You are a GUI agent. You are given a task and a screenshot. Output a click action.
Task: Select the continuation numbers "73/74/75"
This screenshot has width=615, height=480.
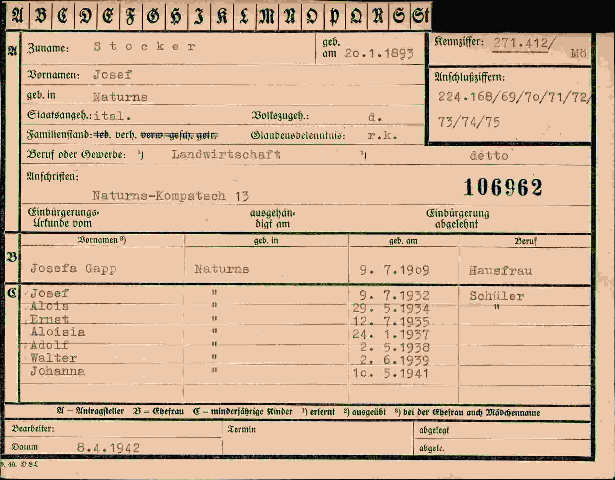(x=469, y=122)
